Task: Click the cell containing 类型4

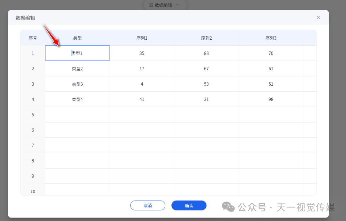Action: coord(77,99)
